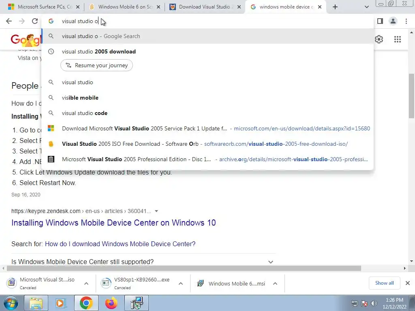Image resolution: width=415 pixels, height=311 pixels.
Task: Open a new tab with plus button
Action: click(335, 7)
